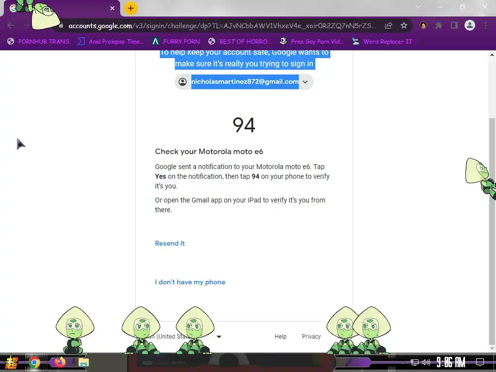496x372 pixels.
Task: Go back to previous page
Action: (11, 25)
